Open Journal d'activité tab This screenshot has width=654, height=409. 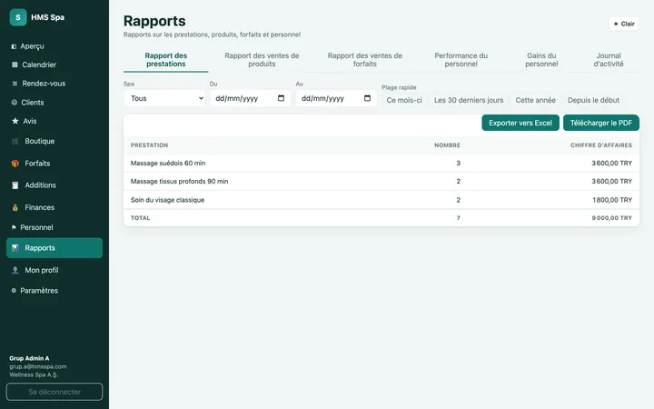tap(609, 60)
